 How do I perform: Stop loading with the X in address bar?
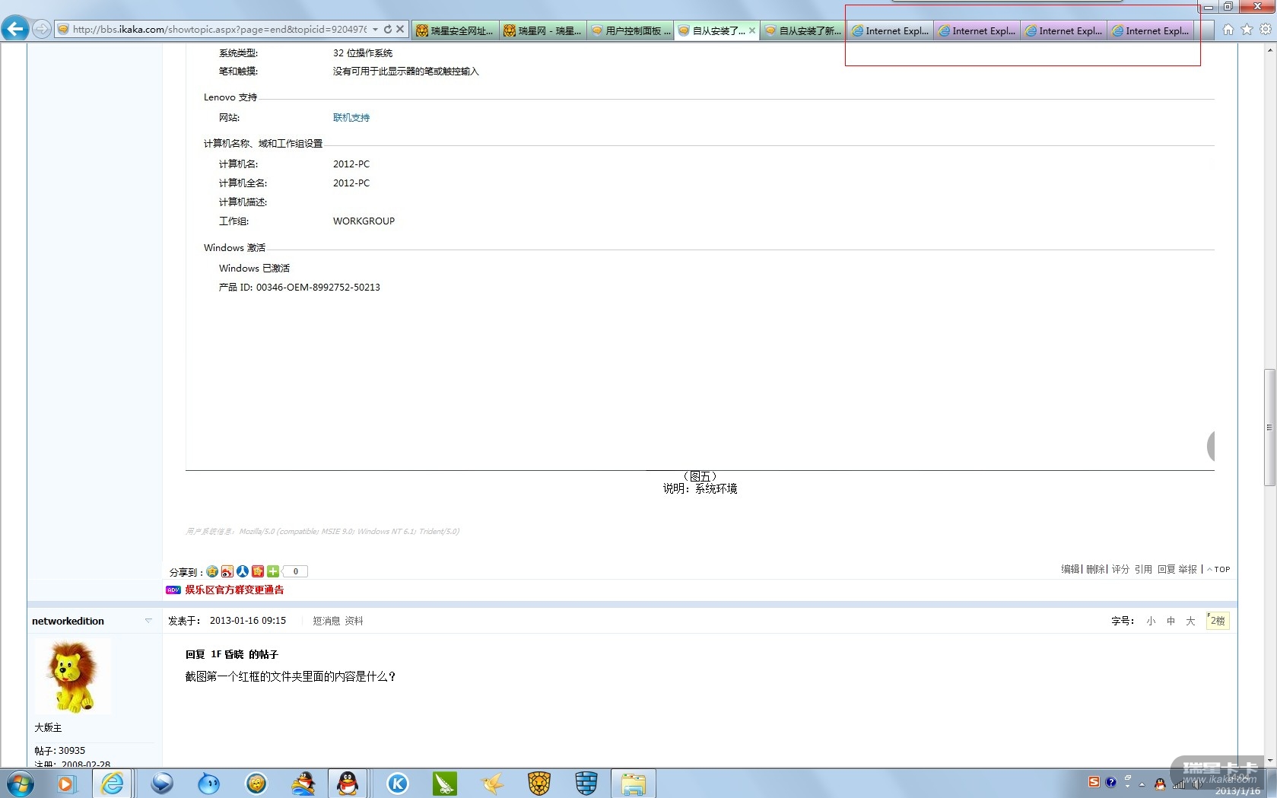click(x=400, y=29)
